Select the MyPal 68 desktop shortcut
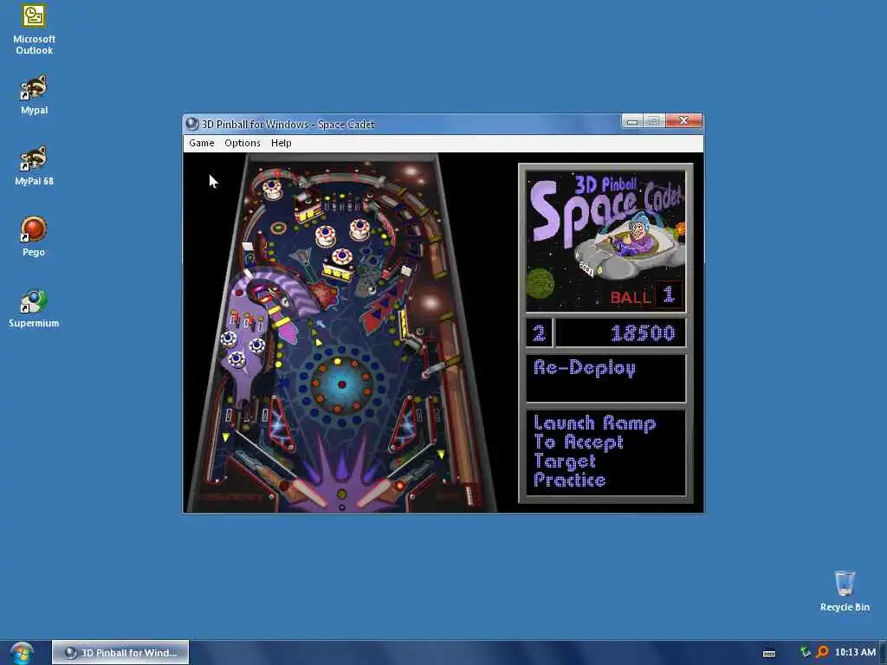This screenshot has width=887, height=665. 34,166
